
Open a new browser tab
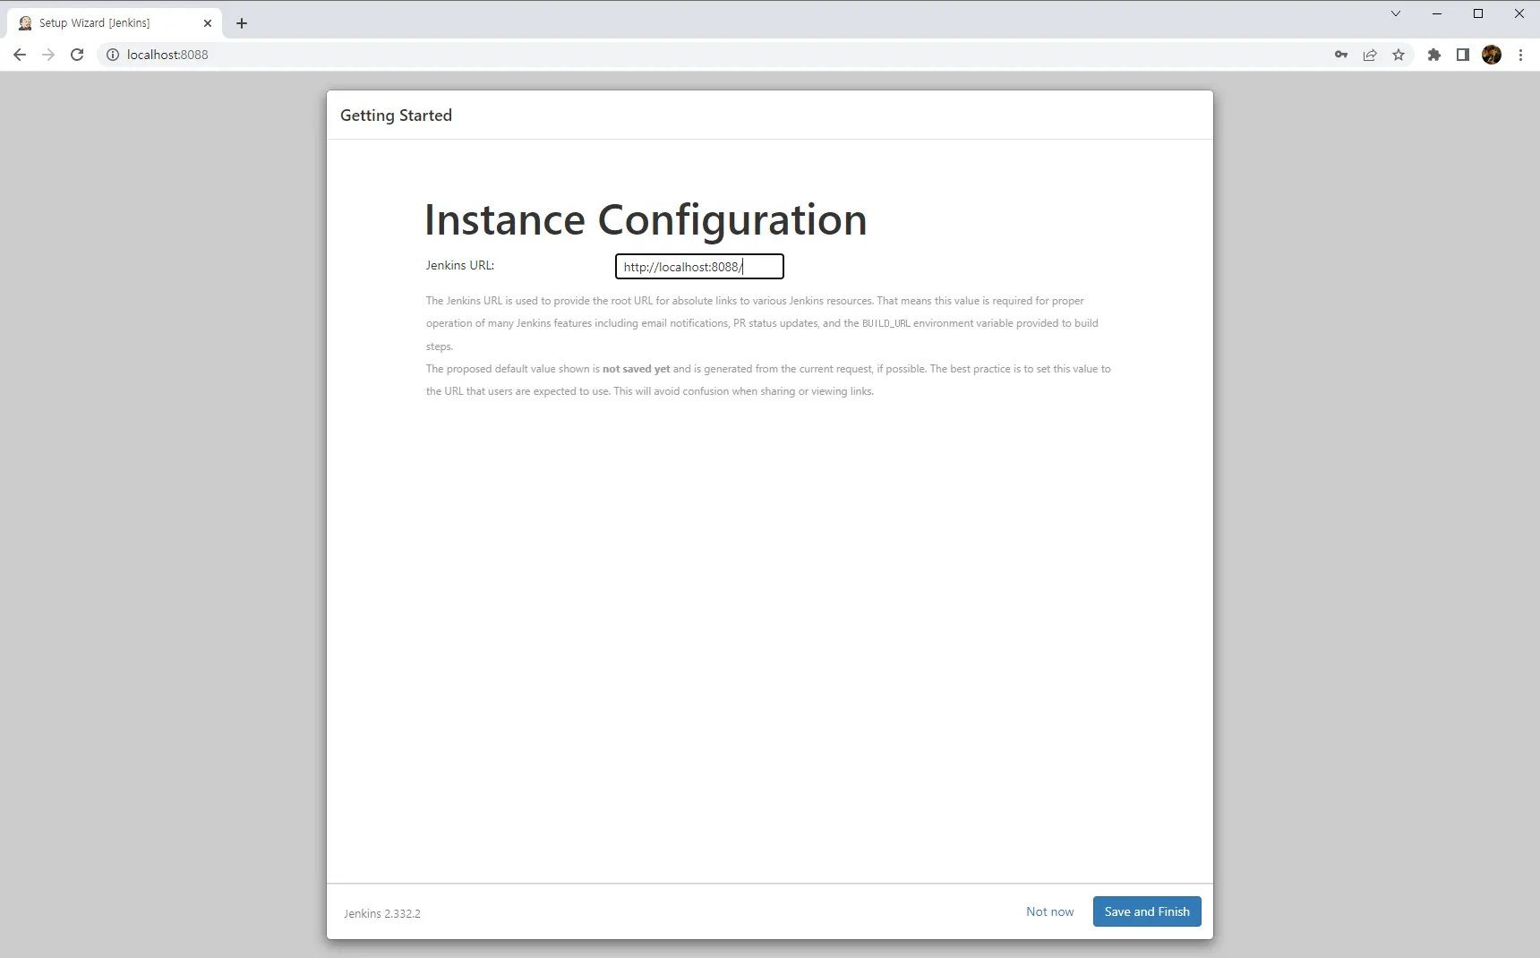[242, 23]
